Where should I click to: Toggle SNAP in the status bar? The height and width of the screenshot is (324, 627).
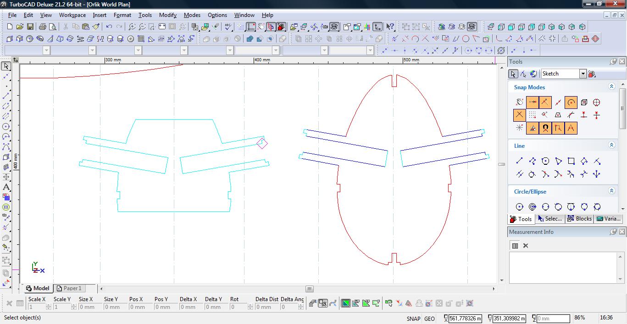click(413, 319)
